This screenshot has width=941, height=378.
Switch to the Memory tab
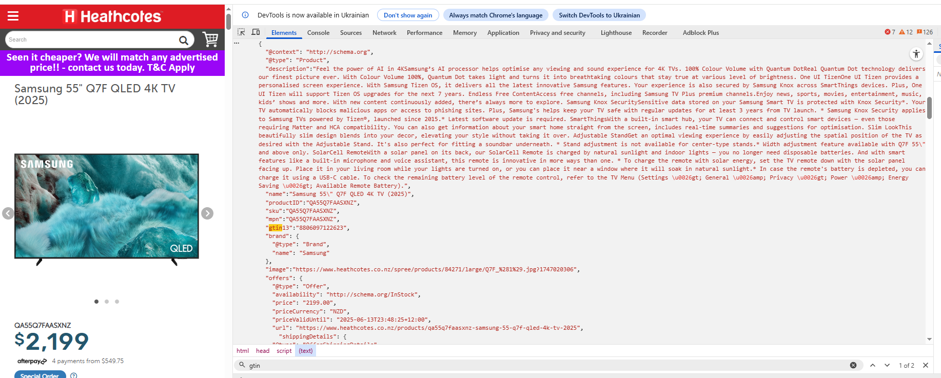click(x=465, y=33)
